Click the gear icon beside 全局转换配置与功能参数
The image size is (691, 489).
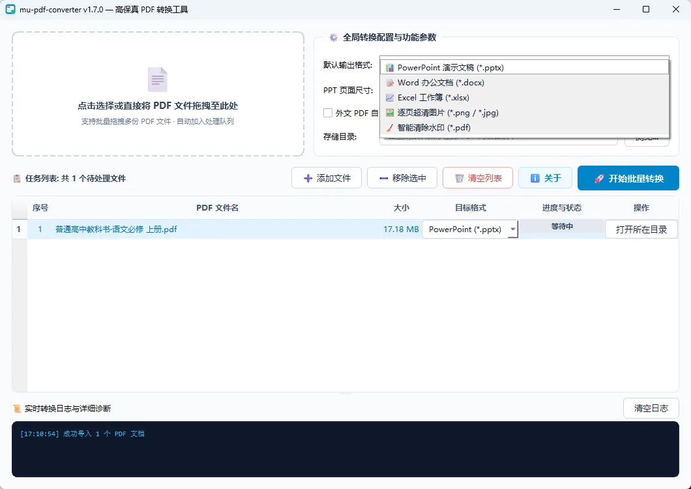[334, 37]
